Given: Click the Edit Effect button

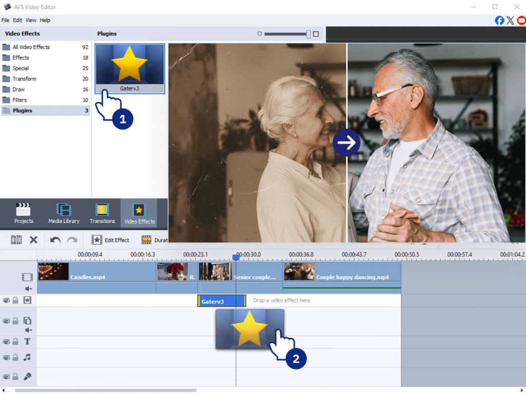Looking at the screenshot, I should click(x=110, y=240).
